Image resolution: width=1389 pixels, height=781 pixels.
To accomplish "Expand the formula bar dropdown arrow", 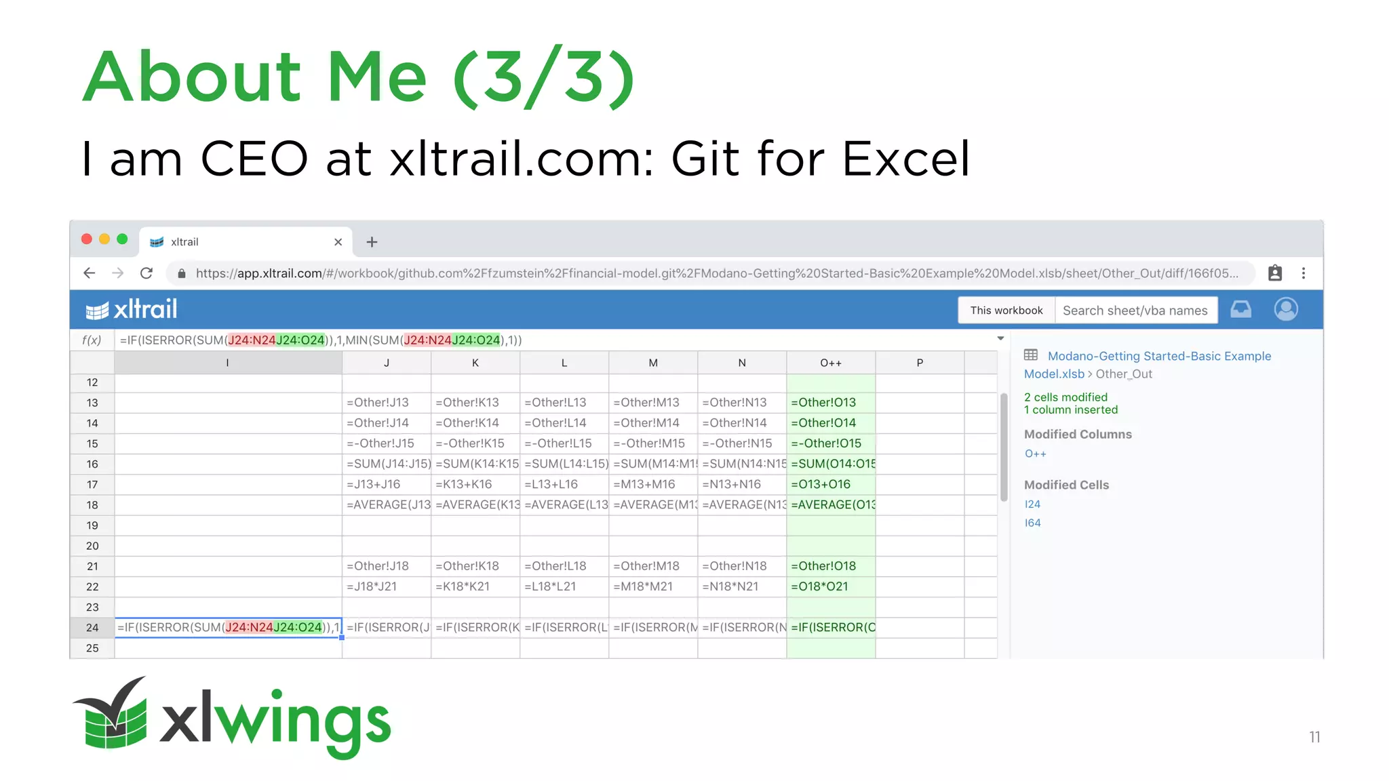I will pyautogui.click(x=1000, y=338).
